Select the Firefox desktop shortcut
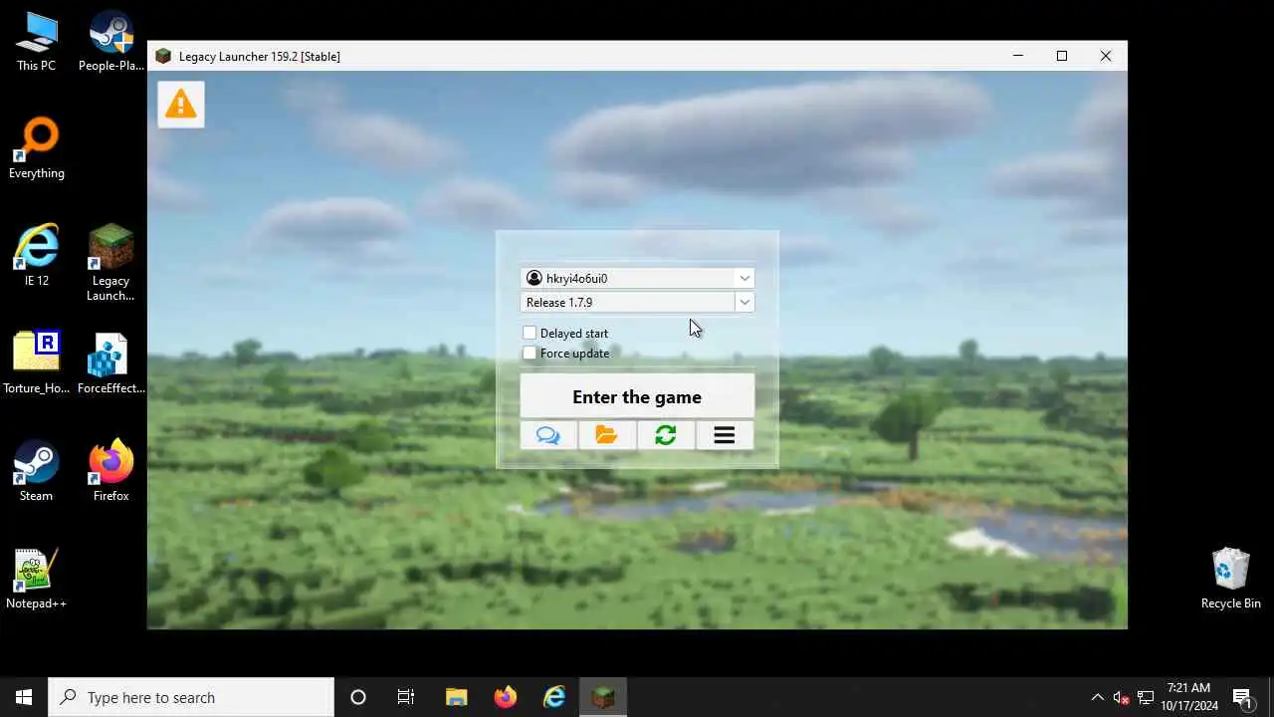The image size is (1274, 717). coord(111,472)
